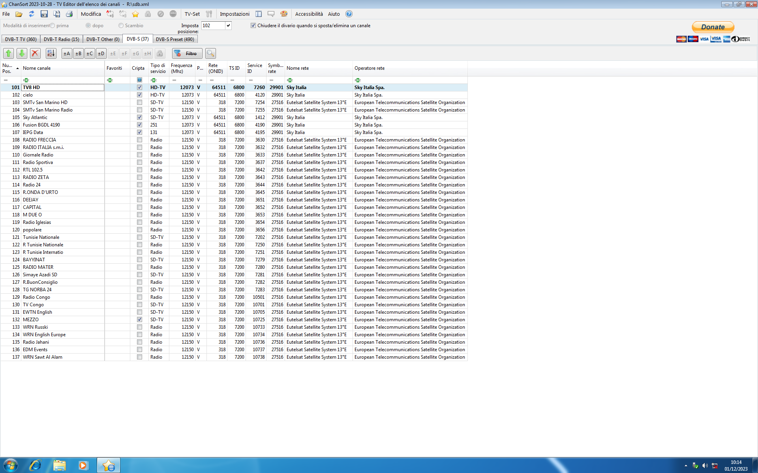Image resolution: width=758 pixels, height=473 pixels.
Task: Select the 'RADIO FRECCIA' channel row
Action: (x=234, y=140)
